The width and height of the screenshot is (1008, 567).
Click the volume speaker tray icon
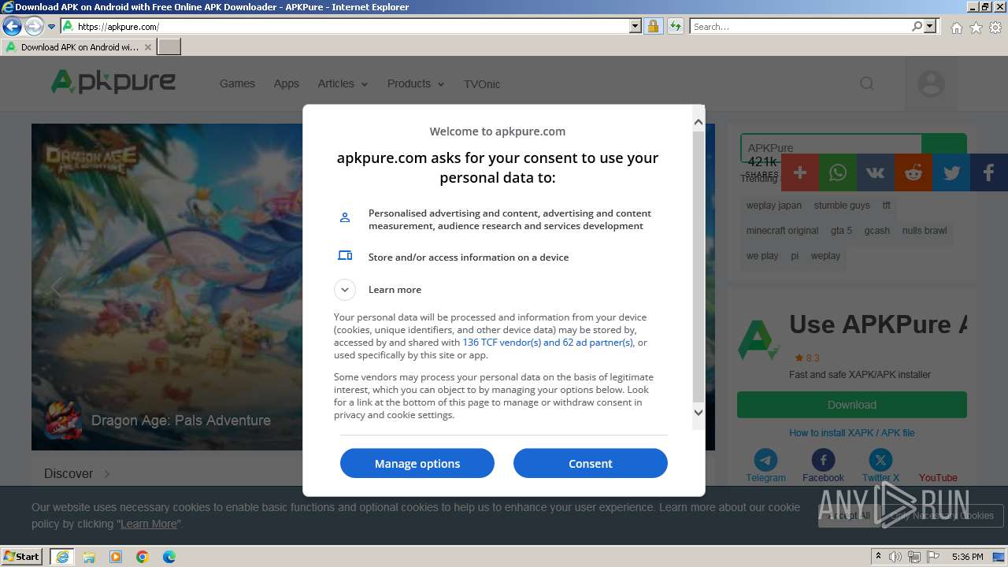click(x=895, y=557)
